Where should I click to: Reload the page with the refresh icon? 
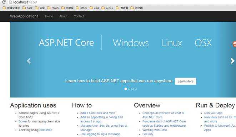point(4,2)
